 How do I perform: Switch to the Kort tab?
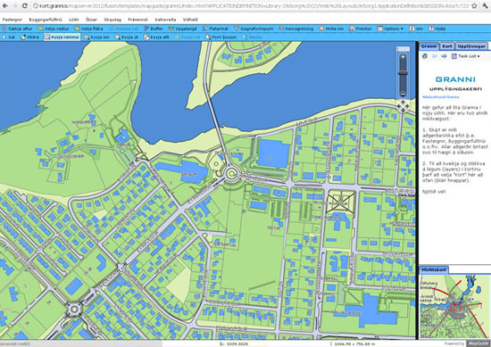[447, 46]
